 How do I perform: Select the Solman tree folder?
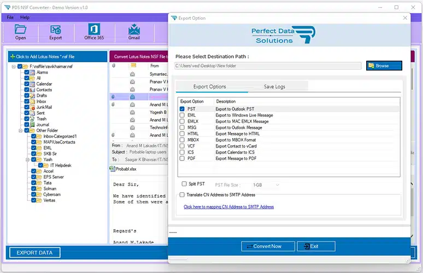[50, 189]
